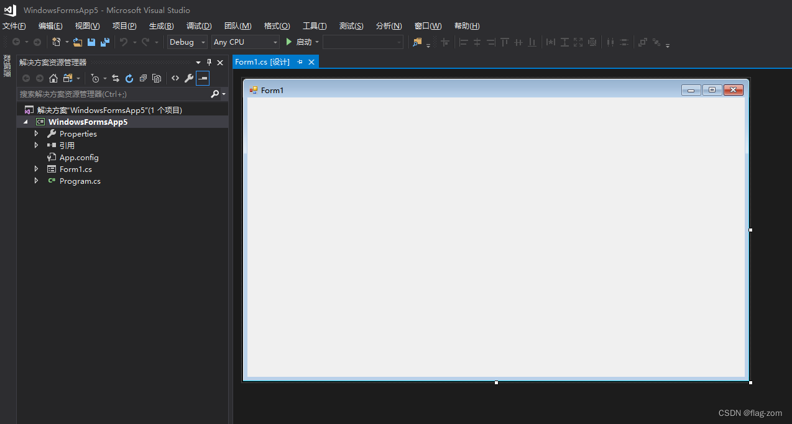Image resolution: width=792 pixels, height=424 pixels.
Task: Expand the Program.cs tree node
Action: (x=36, y=181)
